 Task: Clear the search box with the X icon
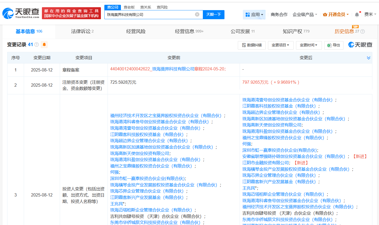[197, 15]
